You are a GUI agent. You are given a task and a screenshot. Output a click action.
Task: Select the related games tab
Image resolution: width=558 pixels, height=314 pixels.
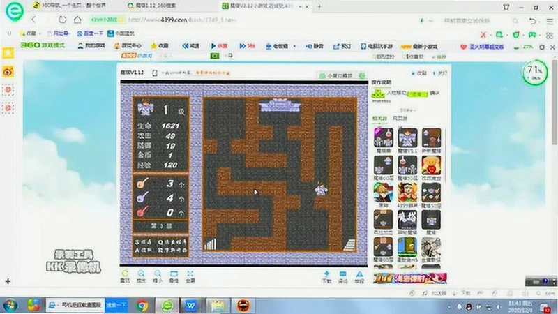coord(379,118)
